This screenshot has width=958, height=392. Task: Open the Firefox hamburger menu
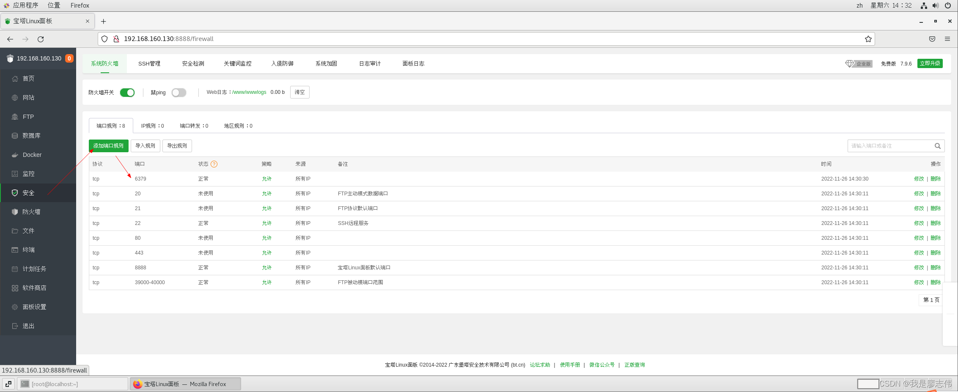click(947, 39)
